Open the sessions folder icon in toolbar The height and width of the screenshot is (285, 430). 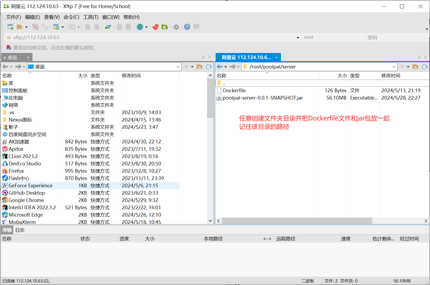tap(20, 27)
